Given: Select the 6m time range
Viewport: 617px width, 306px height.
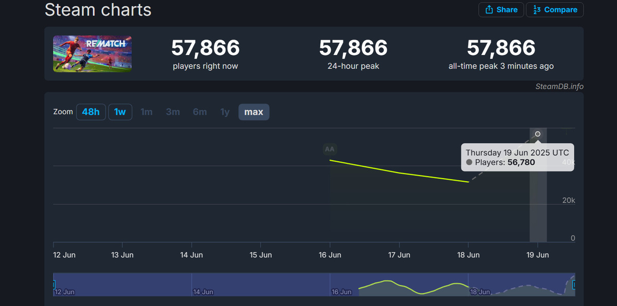Looking at the screenshot, I should point(200,112).
